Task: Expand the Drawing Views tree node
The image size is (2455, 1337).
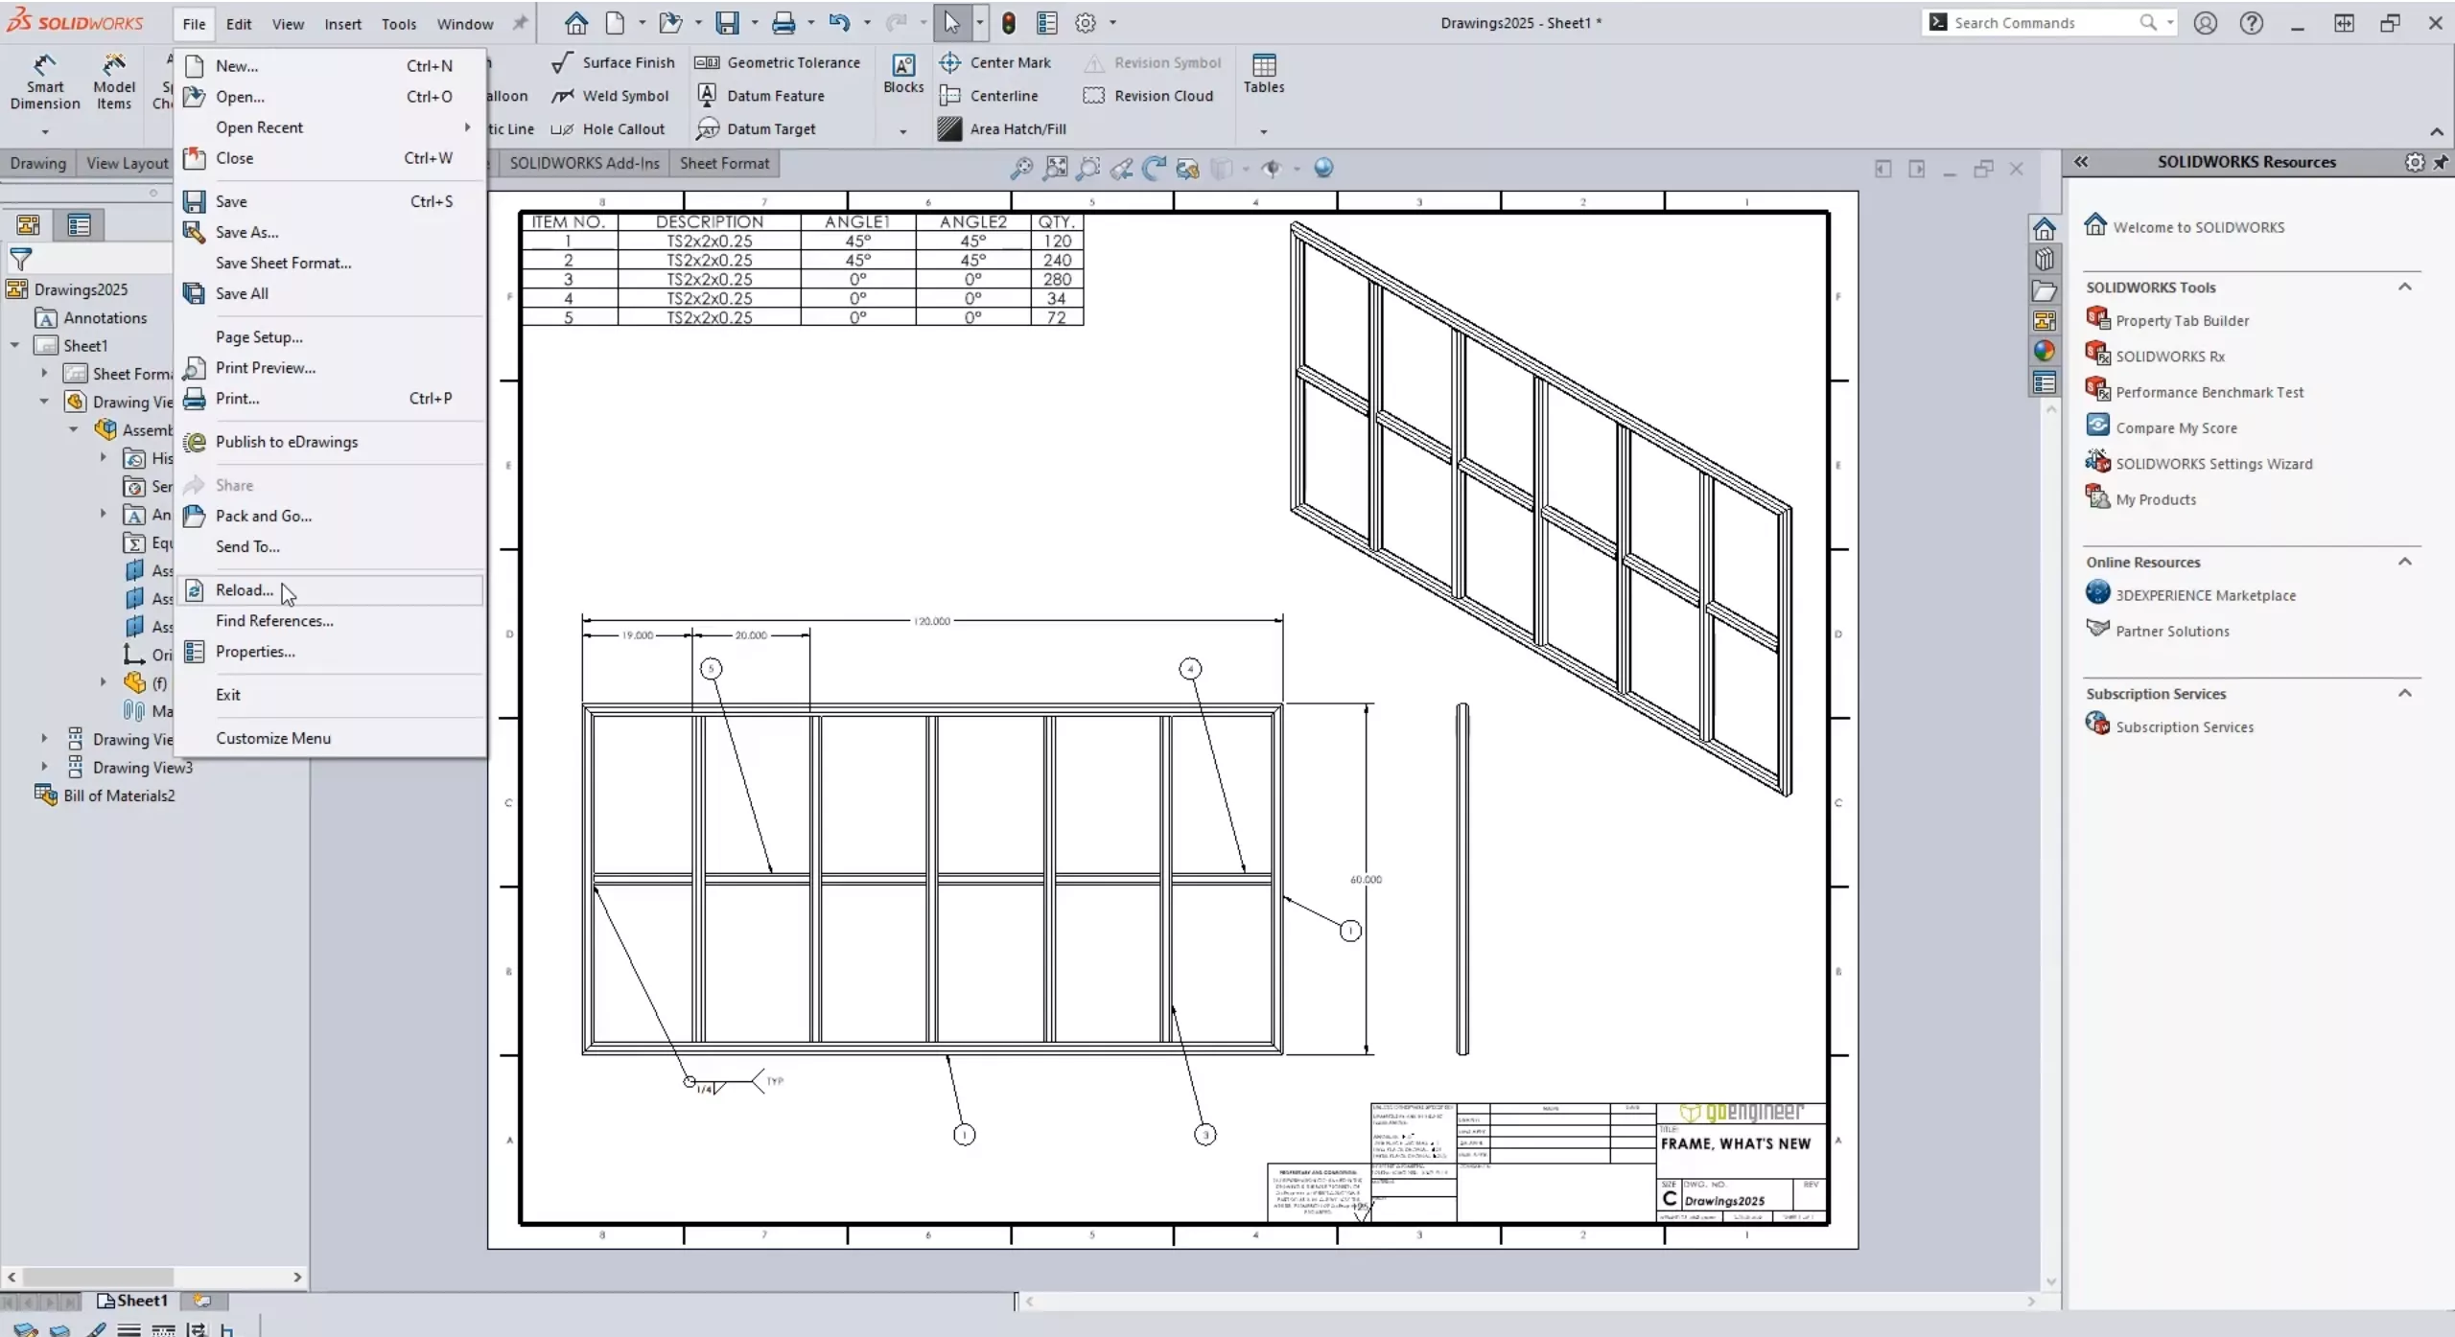Action: [44, 738]
